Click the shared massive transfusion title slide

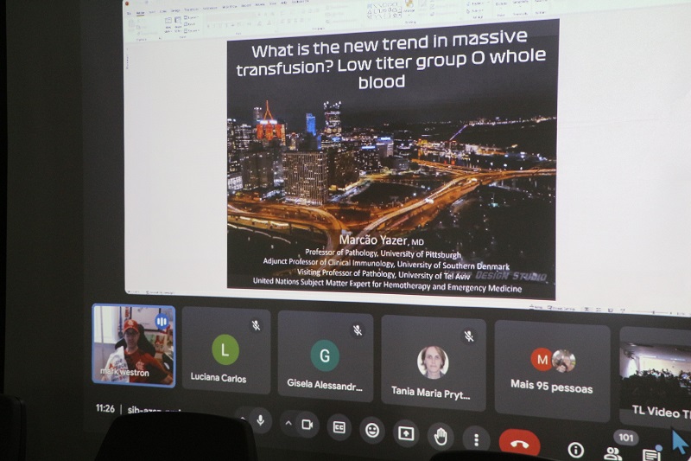point(392,160)
